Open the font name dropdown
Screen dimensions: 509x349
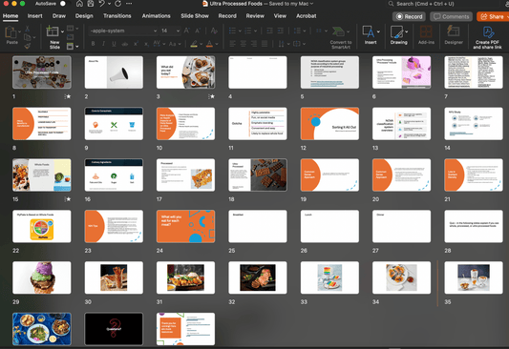tap(155, 31)
